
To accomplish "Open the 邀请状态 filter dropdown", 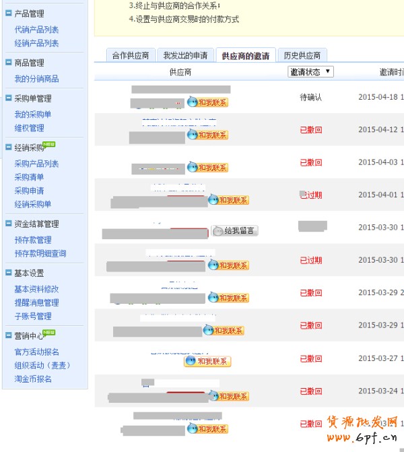I will click(x=310, y=71).
